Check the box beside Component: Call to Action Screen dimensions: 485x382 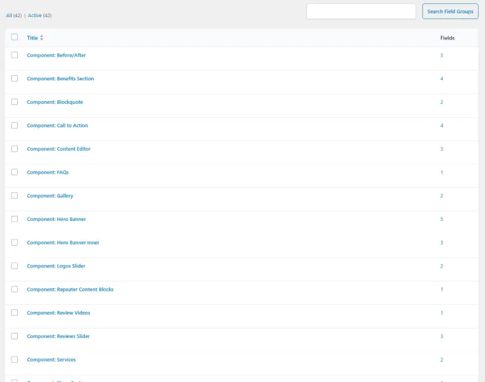15,125
